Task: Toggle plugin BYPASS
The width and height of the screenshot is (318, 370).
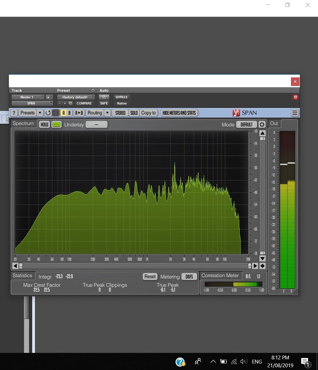Action: [x=122, y=97]
